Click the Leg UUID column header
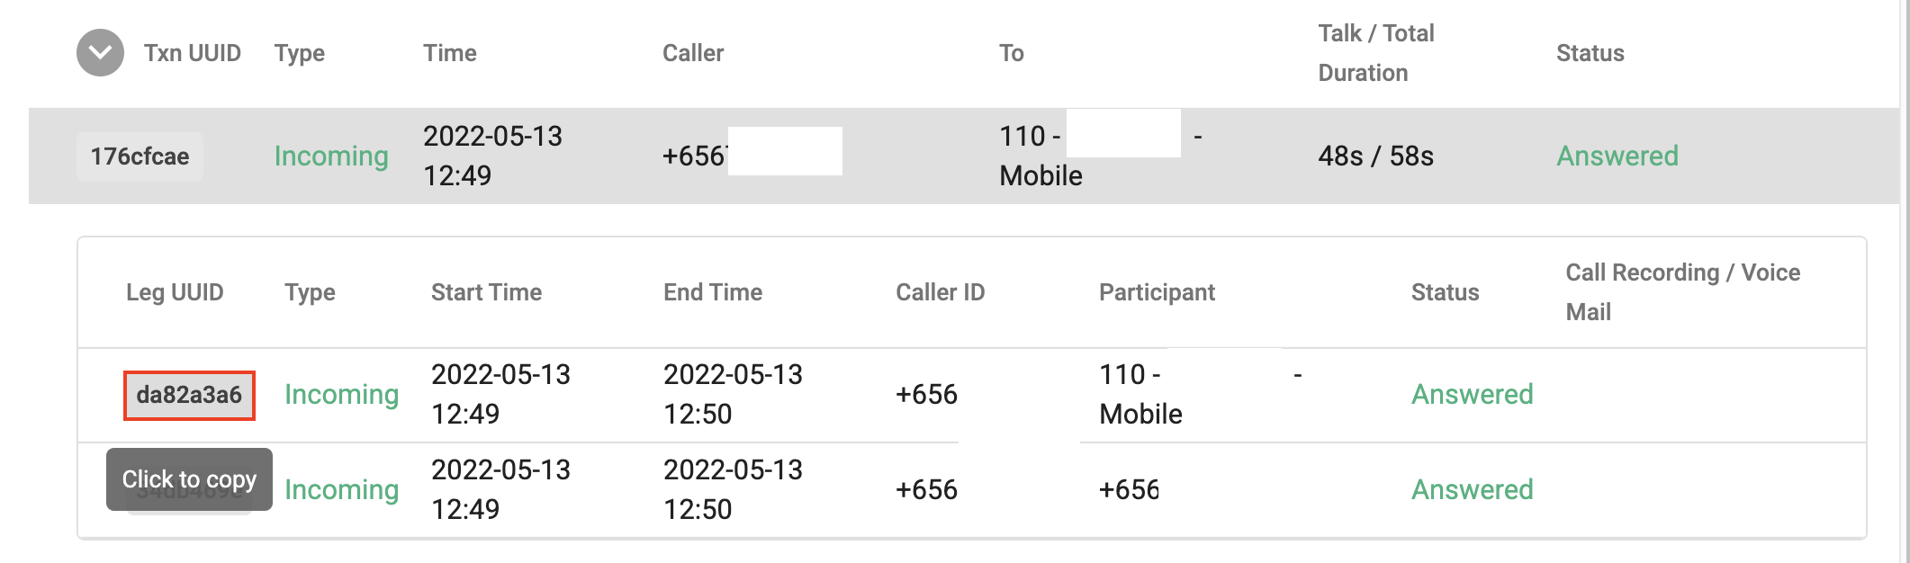1910x563 pixels. (x=175, y=292)
